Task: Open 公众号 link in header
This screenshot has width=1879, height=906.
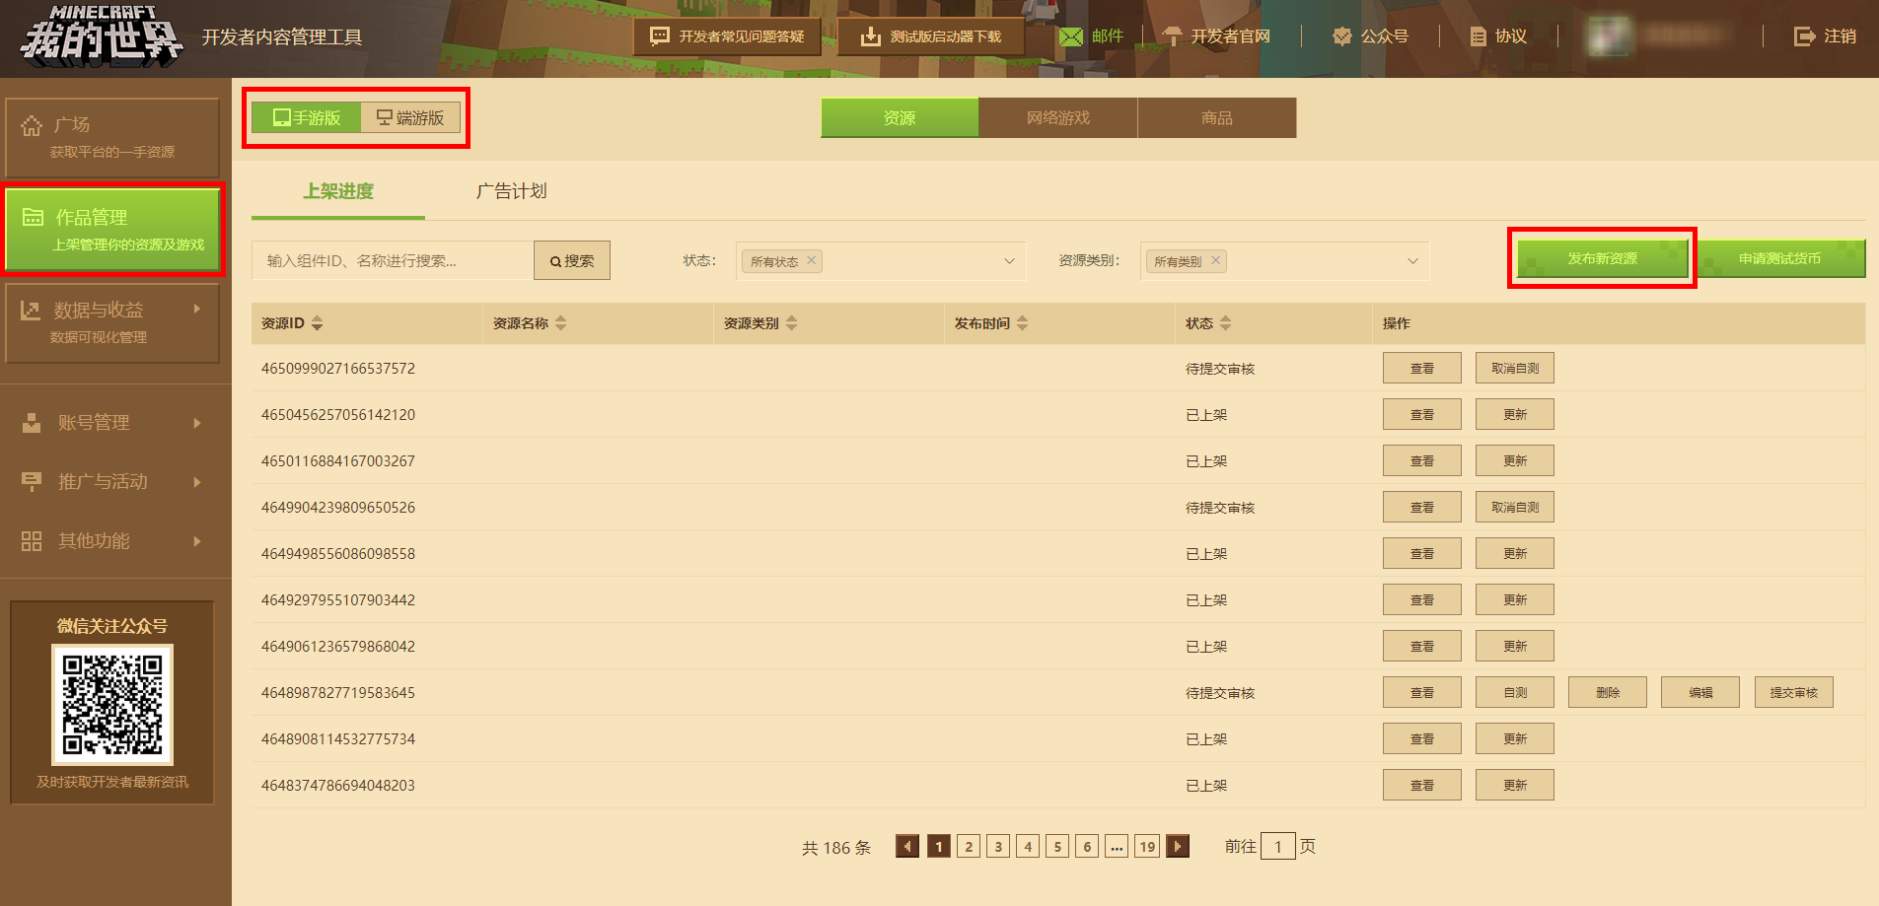Action: click(1370, 36)
